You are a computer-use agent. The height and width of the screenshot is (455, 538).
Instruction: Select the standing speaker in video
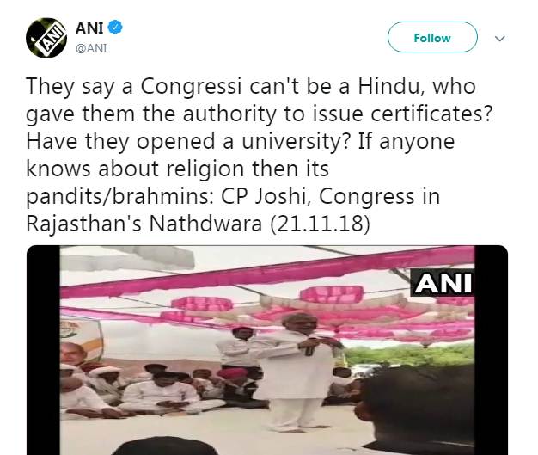[x=301, y=372]
